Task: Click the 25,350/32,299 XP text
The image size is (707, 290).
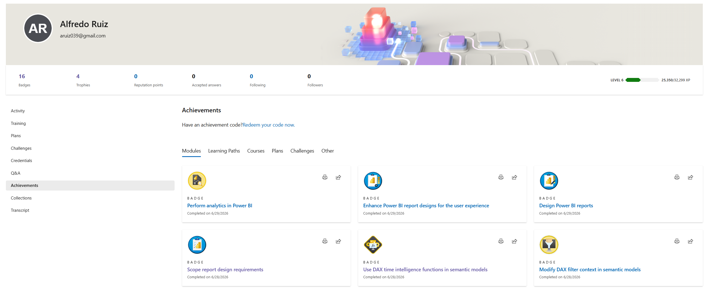Action: point(676,80)
